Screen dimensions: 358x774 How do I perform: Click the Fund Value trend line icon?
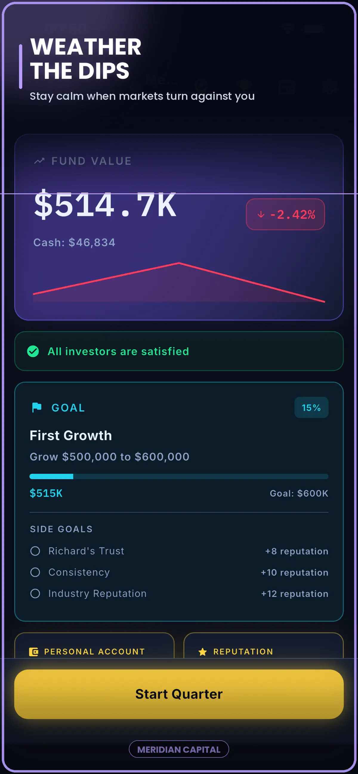(x=39, y=161)
